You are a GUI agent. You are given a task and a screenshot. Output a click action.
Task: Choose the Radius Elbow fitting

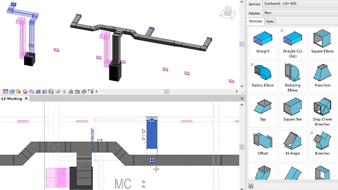263,77
